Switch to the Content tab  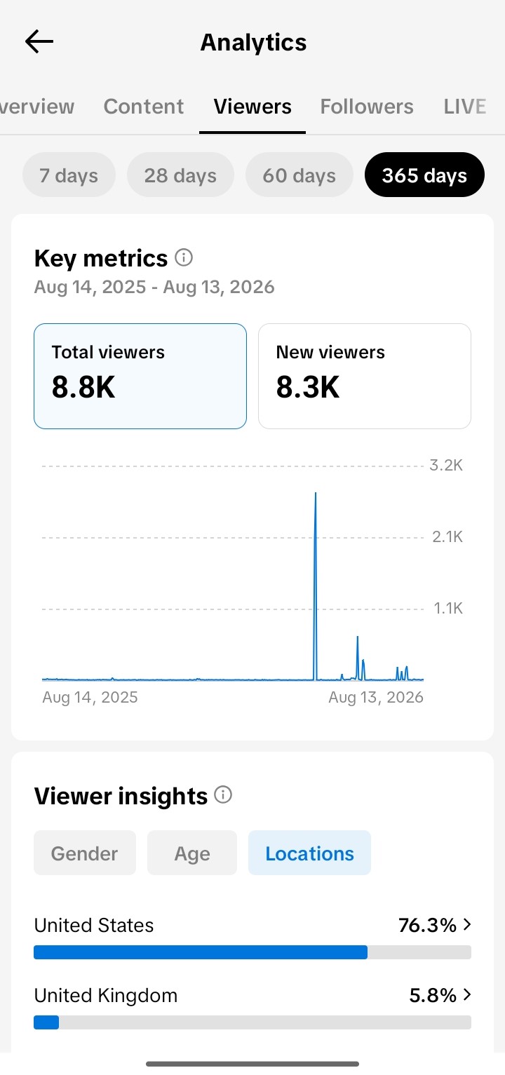(x=144, y=107)
